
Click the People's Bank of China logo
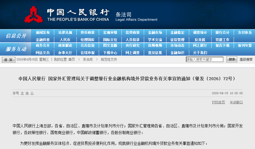[33, 15]
